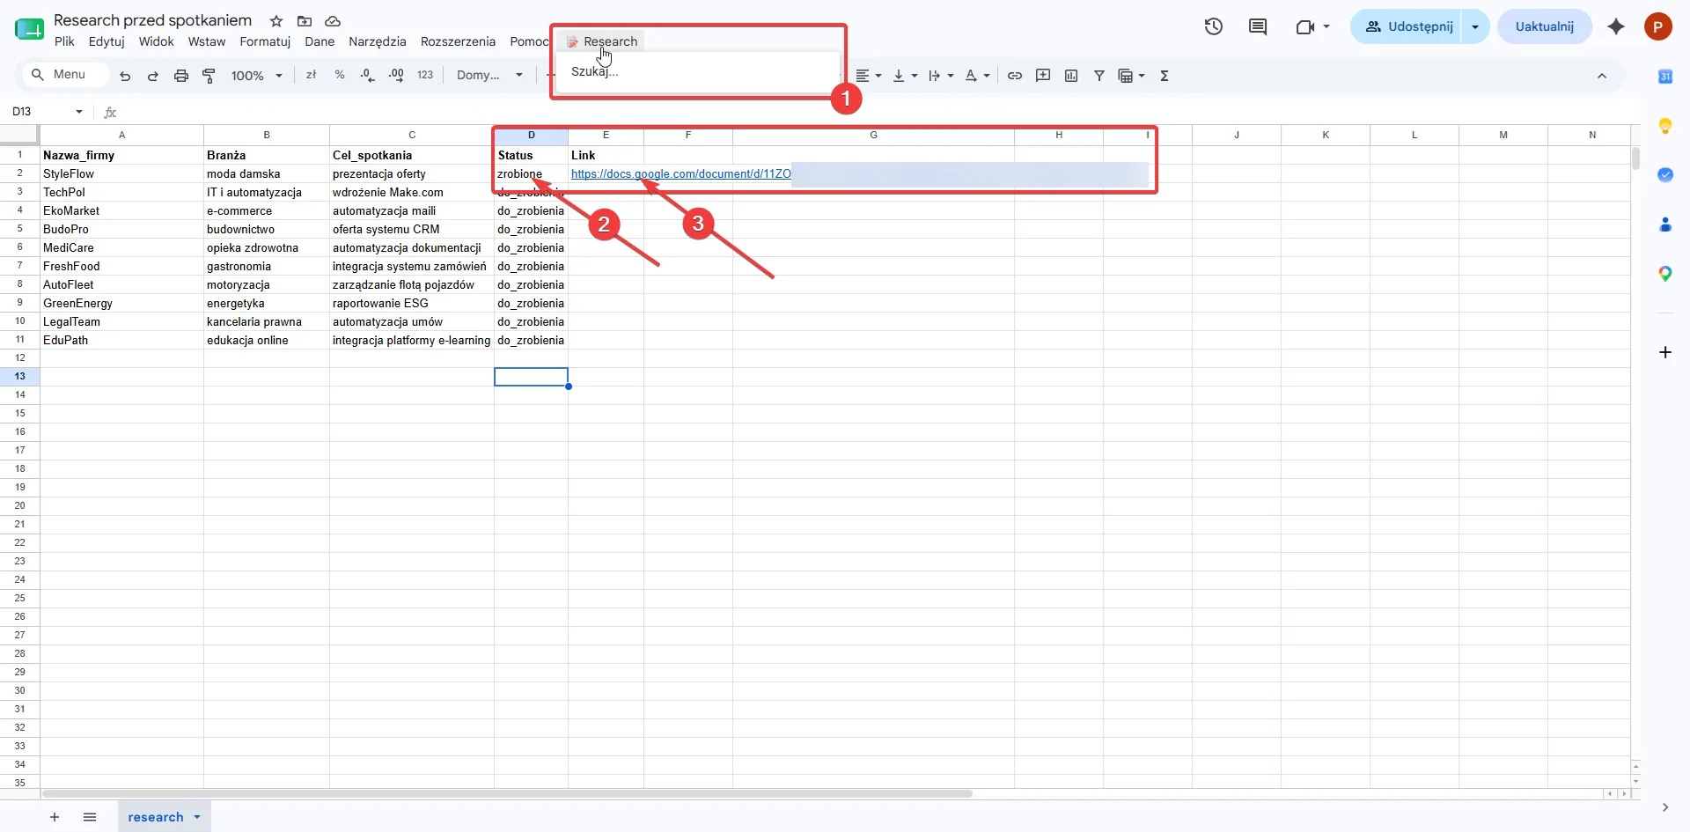Image resolution: width=1690 pixels, height=832 pixels.
Task: Activate the paint format roller tool
Action: [209, 76]
